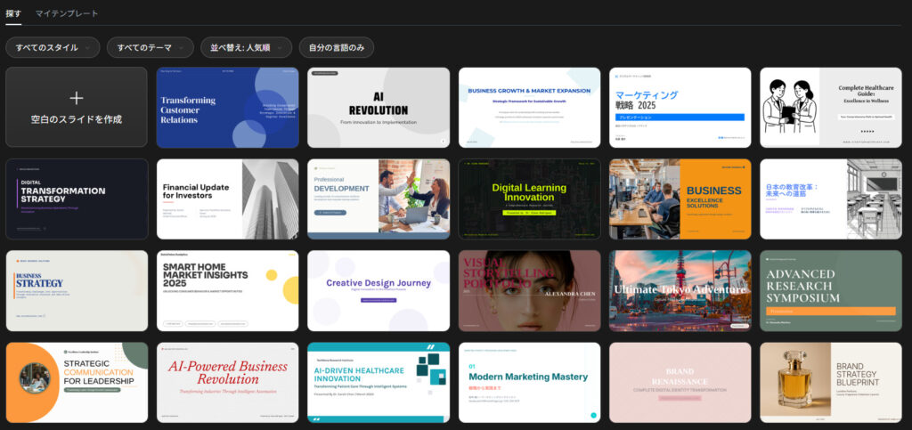
Task: Pick Advanced Research Symposium template
Action: pyautogui.click(x=831, y=290)
